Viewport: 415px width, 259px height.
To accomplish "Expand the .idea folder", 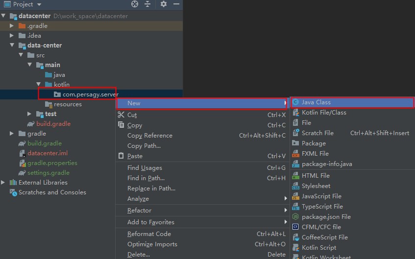I will pyautogui.click(x=12, y=36).
